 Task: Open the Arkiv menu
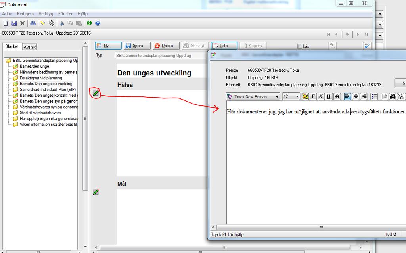coord(7,14)
